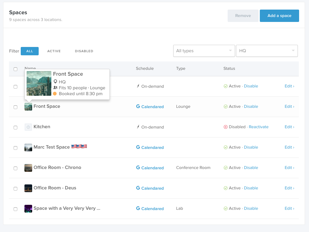This screenshot has width=309, height=232.
Task: Open the All types dropdown
Action: click(x=204, y=51)
